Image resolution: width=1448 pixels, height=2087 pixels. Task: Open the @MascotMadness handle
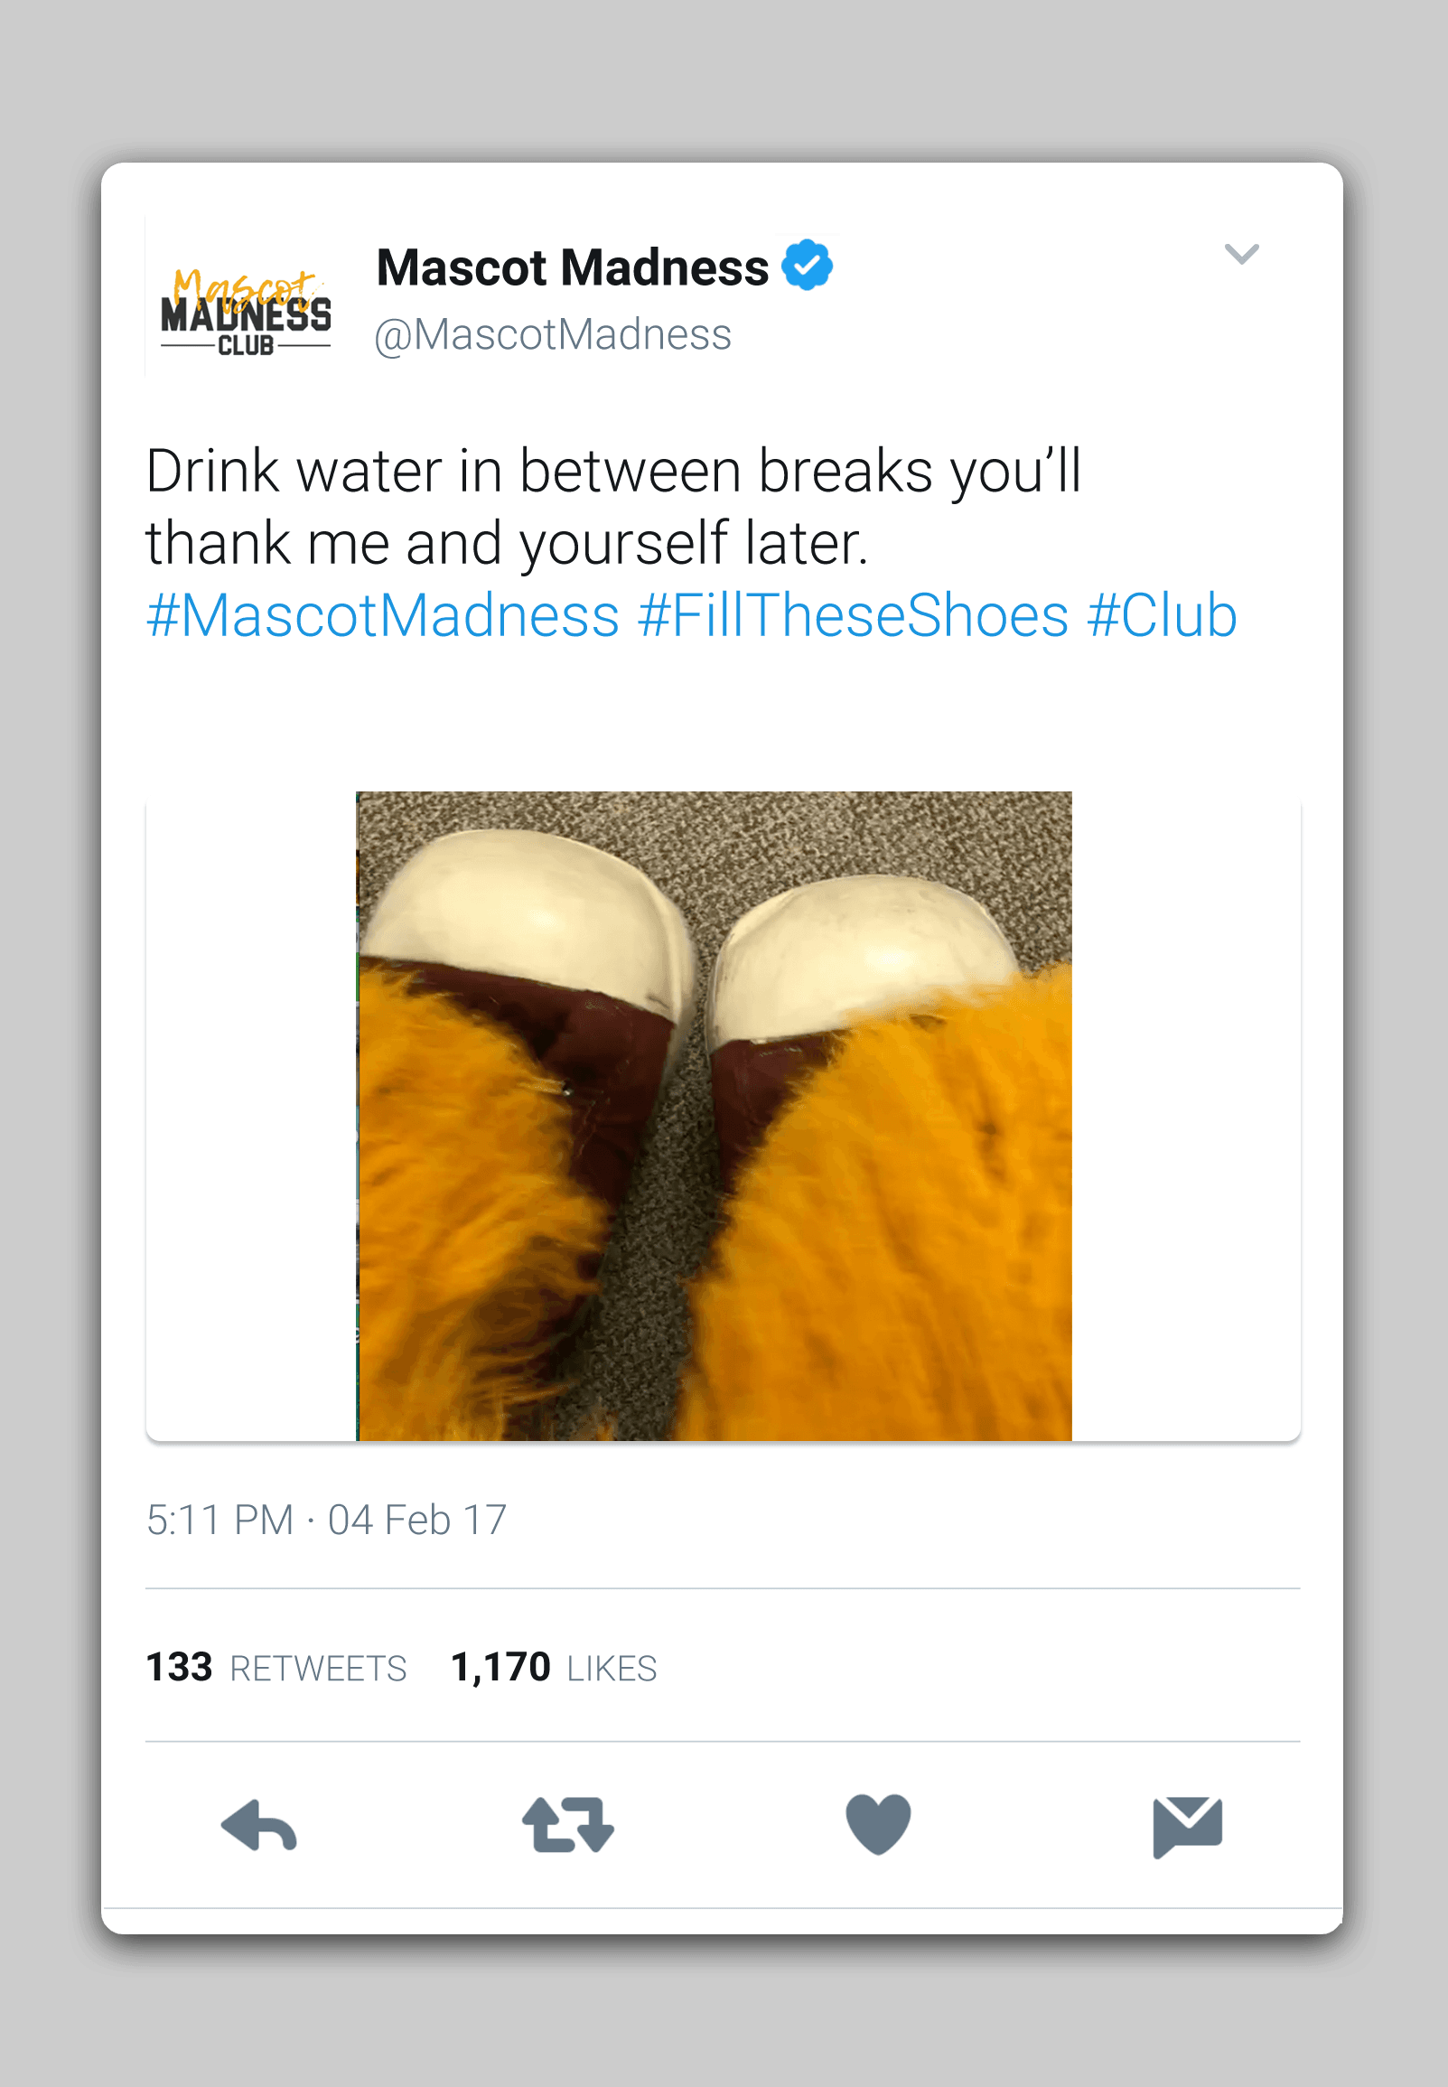pos(553,335)
